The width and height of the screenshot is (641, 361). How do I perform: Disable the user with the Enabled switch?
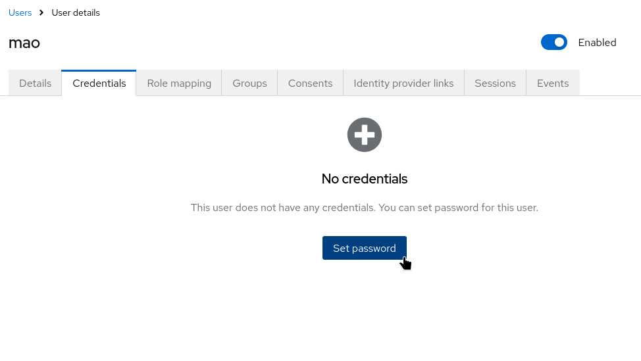point(553,43)
